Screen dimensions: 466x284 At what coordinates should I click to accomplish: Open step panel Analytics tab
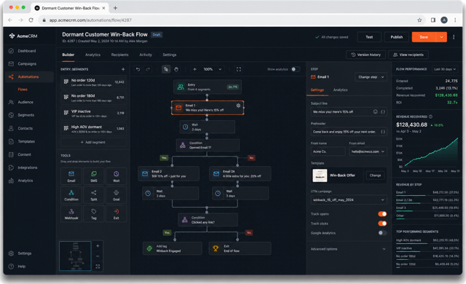[340, 90]
